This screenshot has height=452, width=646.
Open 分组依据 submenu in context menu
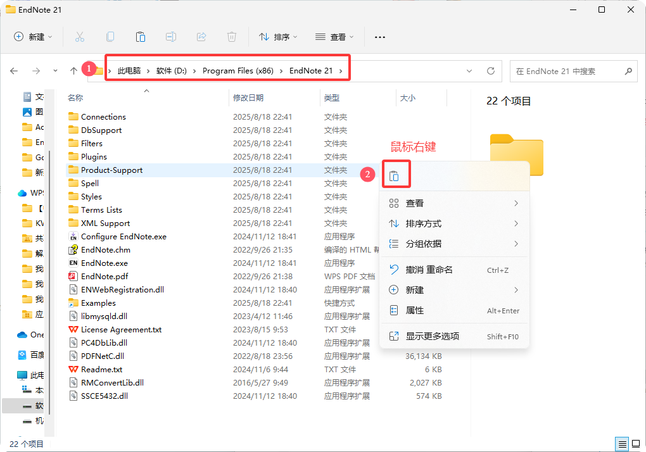click(x=454, y=244)
